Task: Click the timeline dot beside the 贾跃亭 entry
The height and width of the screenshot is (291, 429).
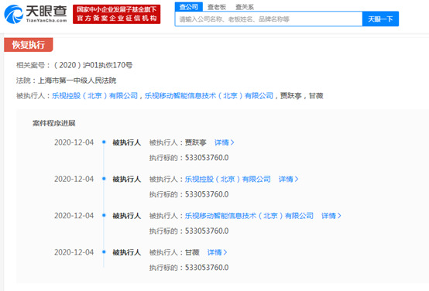Action: pyautogui.click(x=104, y=142)
